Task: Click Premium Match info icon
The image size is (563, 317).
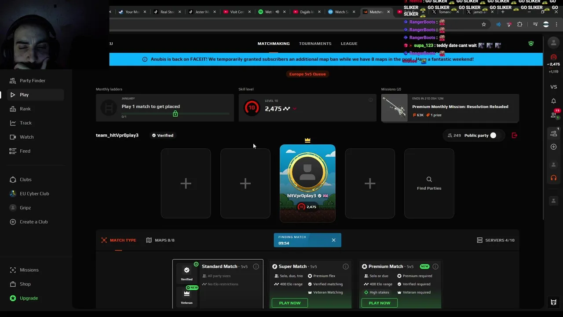Action: [x=435, y=267]
